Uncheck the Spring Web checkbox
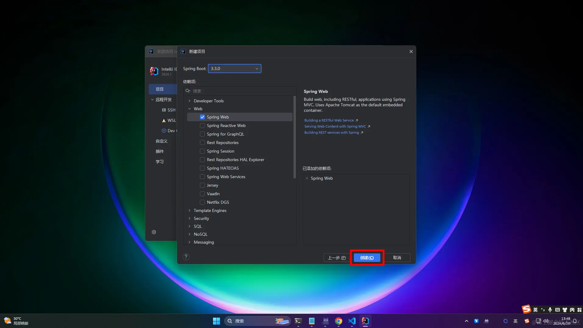The height and width of the screenshot is (328, 583). pos(202,117)
